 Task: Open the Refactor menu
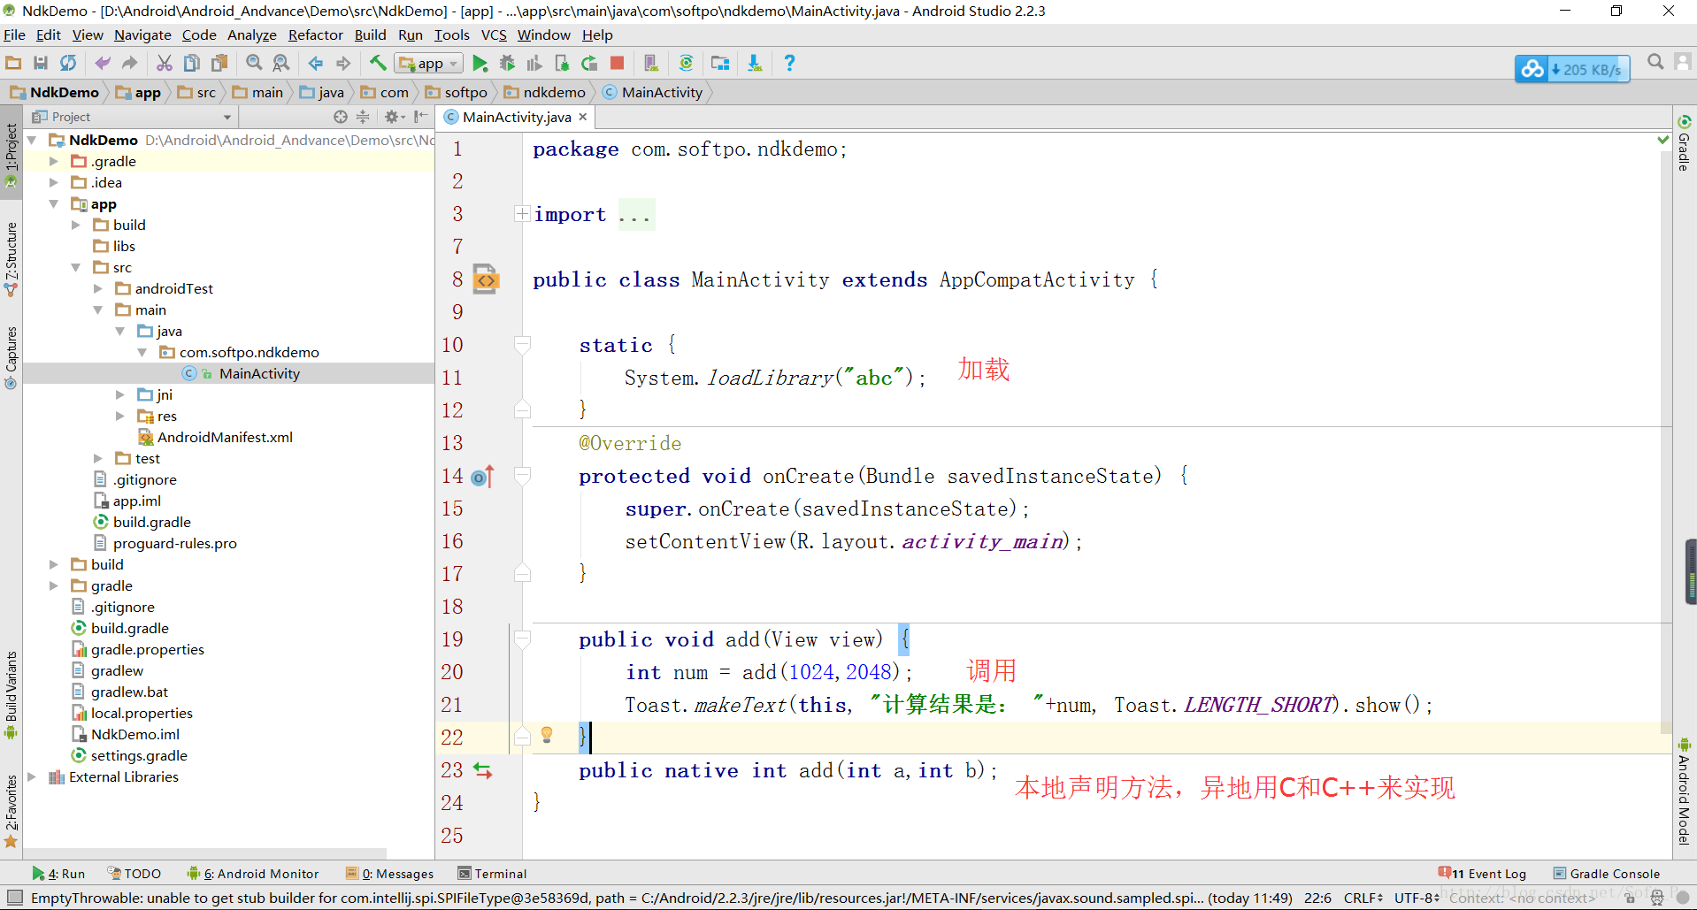tap(315, 35)
